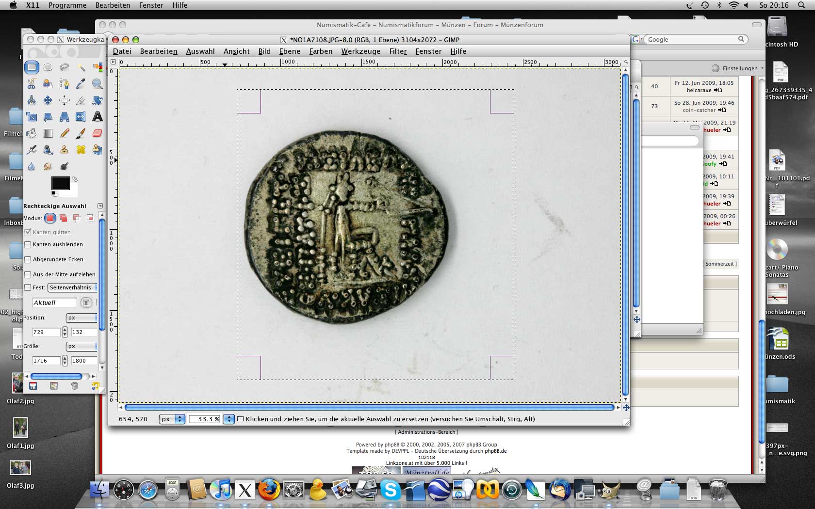Expand the 33.3 % zoom level dropdown

(228, 419)
